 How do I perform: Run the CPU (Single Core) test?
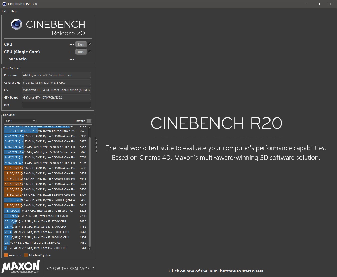click(81, 52)
